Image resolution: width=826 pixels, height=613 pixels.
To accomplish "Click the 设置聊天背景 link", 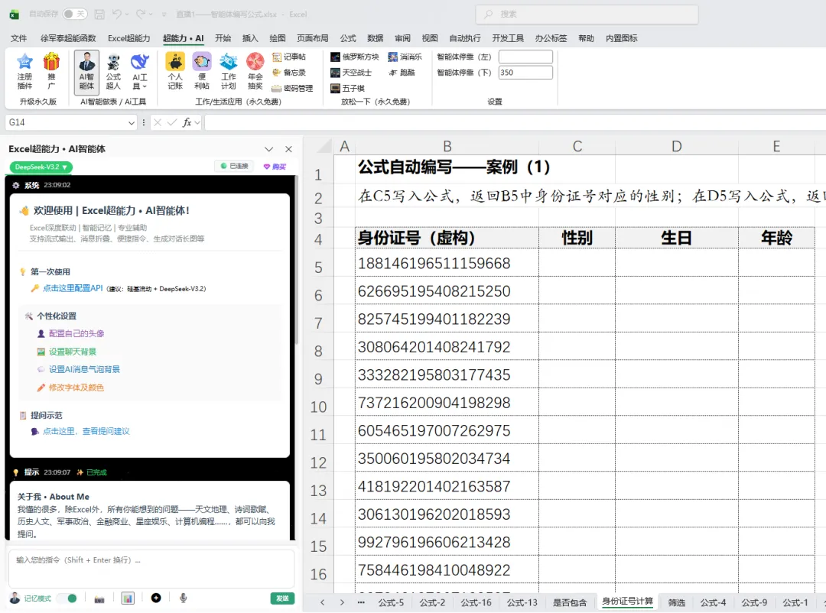I will coord(73,352).
